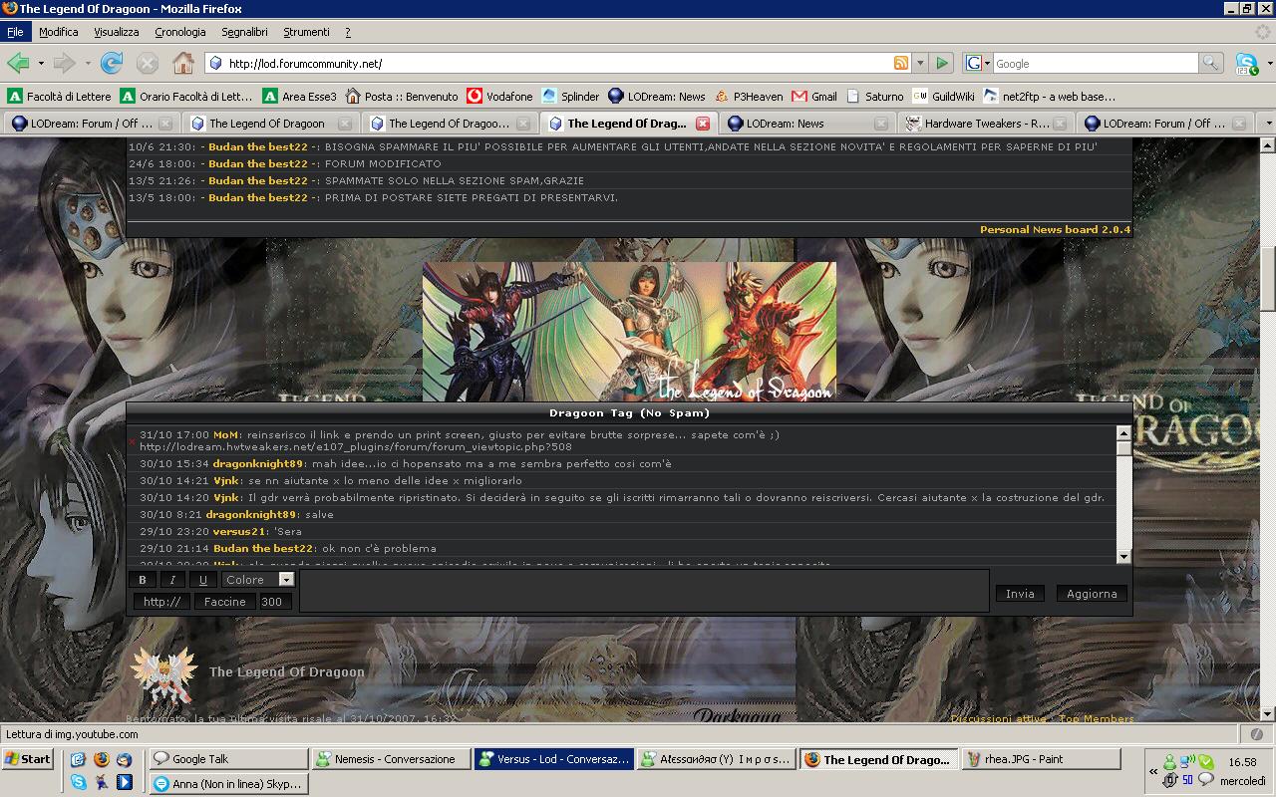The image size is (1276, 797).
Task: Click the Stop loading icon
Action: (x=148, y=63)
